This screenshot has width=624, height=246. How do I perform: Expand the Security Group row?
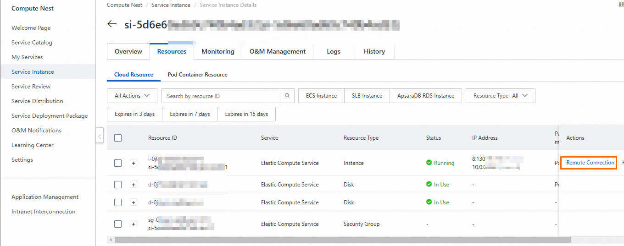pos(134,224)
